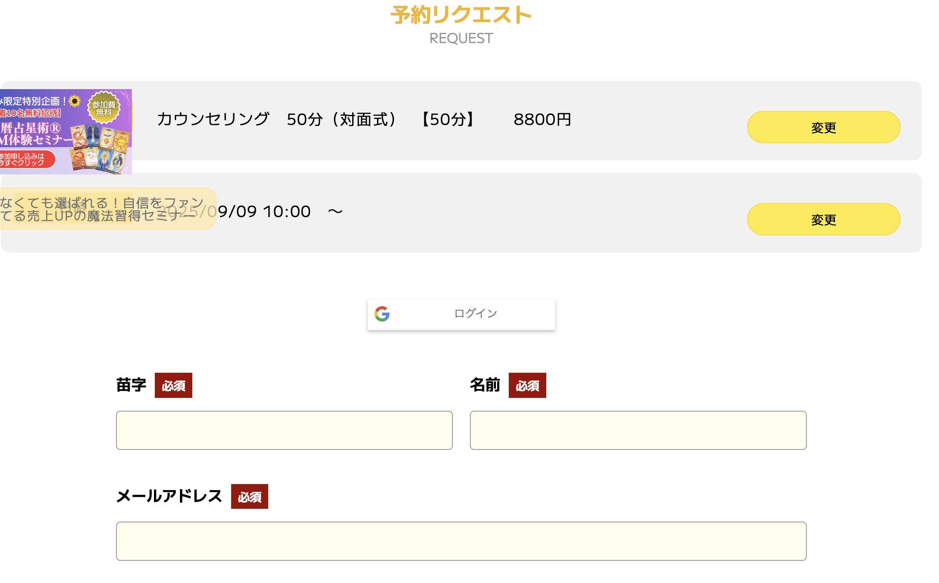Click the 09/09 10:00 date text
939x583 pixels.
coord(264,212)
